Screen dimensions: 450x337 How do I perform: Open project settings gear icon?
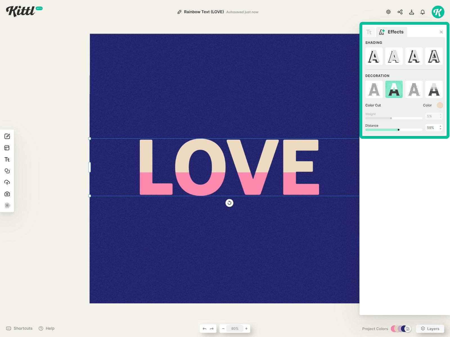[388, 12]
